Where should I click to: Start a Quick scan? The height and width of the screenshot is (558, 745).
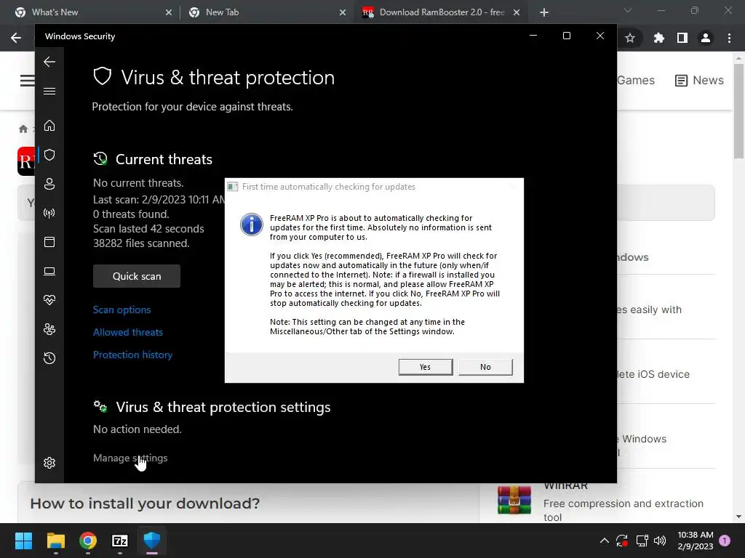137,276
